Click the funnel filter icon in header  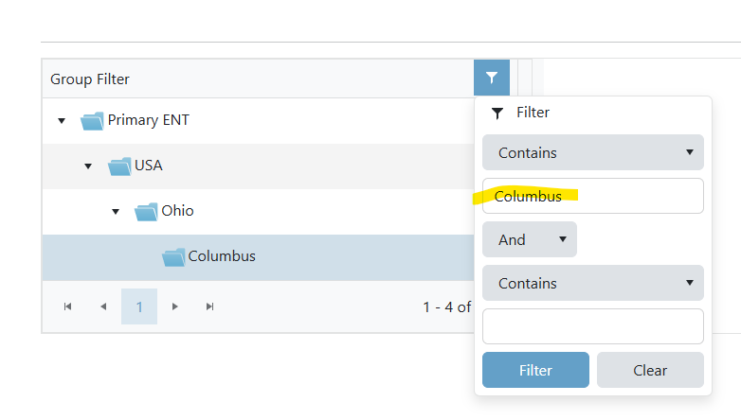tap(492, 79)
